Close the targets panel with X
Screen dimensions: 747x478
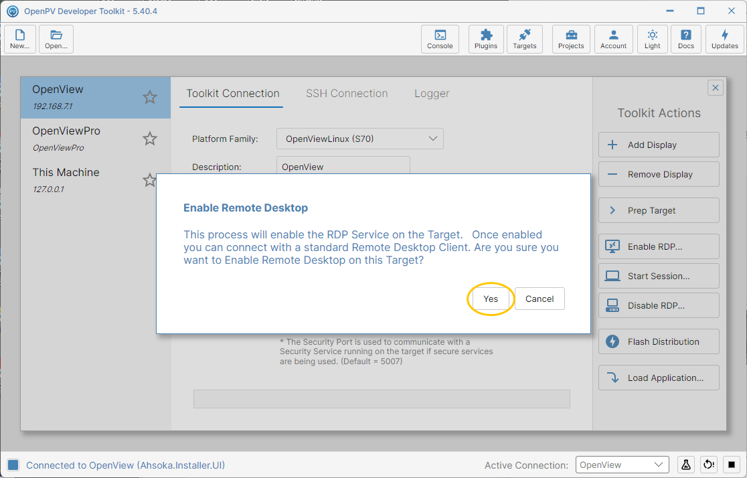[x=715, y=88]
